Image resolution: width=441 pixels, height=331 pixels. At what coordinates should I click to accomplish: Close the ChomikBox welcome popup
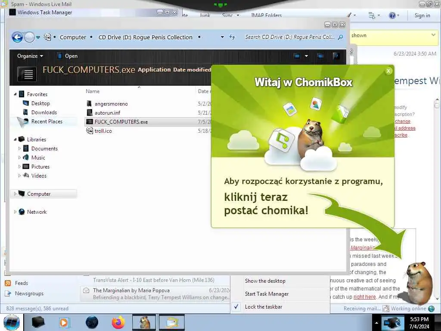(388, 71)
